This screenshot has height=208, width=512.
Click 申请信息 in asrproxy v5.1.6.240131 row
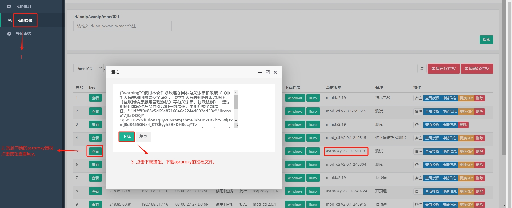tap(449, 151)
